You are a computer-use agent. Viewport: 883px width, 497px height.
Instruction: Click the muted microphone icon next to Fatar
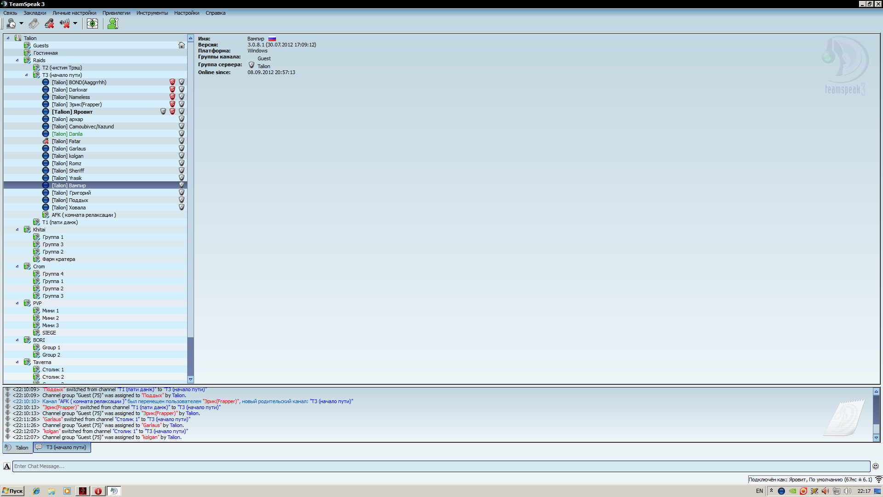coord(46,141)
